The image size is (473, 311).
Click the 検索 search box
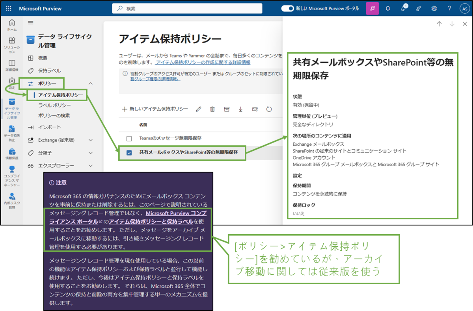coord(187,8)
